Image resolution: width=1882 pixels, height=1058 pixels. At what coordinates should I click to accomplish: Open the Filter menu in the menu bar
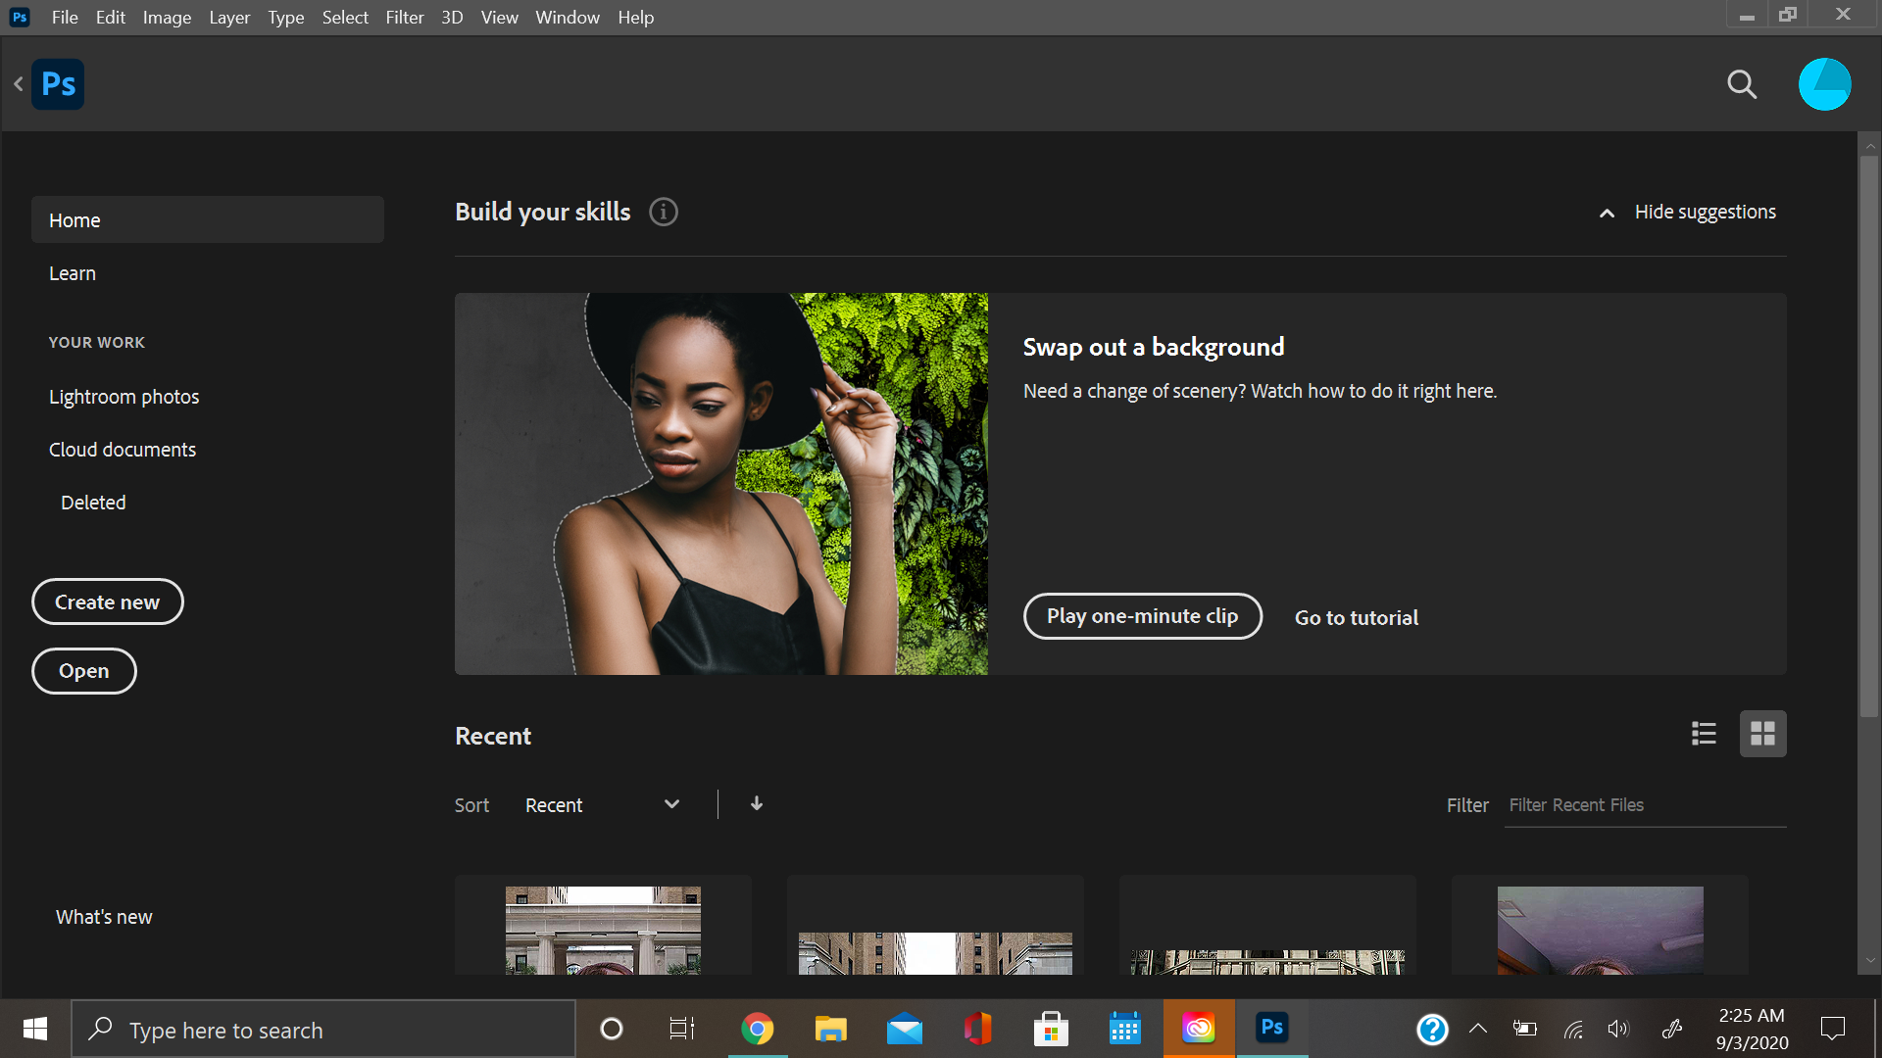click(405, 17)
